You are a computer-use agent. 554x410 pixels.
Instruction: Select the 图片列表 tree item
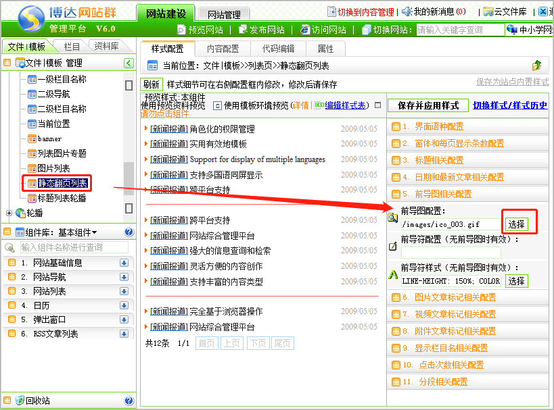53,168
